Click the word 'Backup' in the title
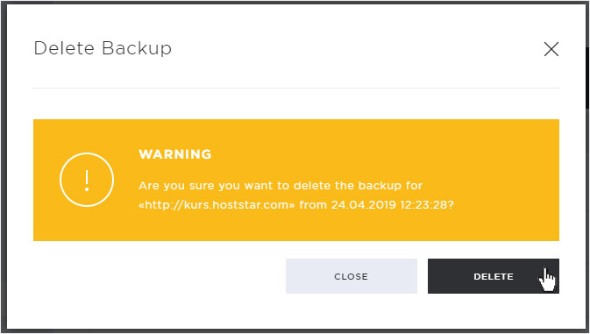The width and height of the screenshot is (590, 334). pyautogui.click(x=137, y=48)
